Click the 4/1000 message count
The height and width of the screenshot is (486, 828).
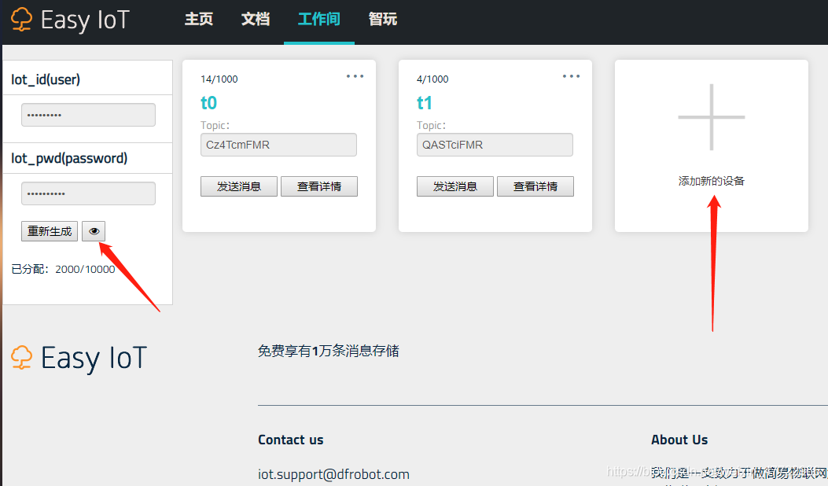coord(432,79)
